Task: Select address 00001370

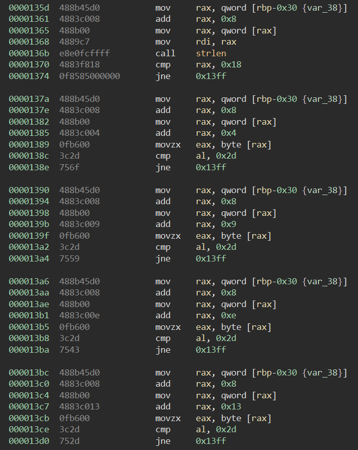Action: (29, 65)
